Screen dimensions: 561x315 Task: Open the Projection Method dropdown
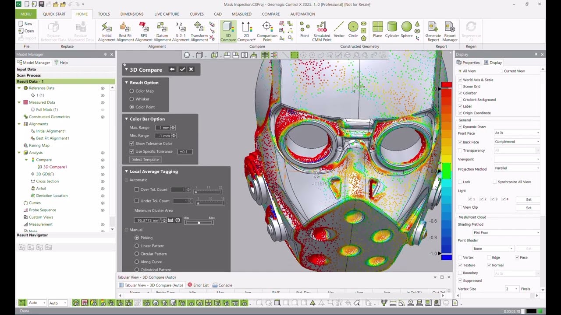coord(517,168)
